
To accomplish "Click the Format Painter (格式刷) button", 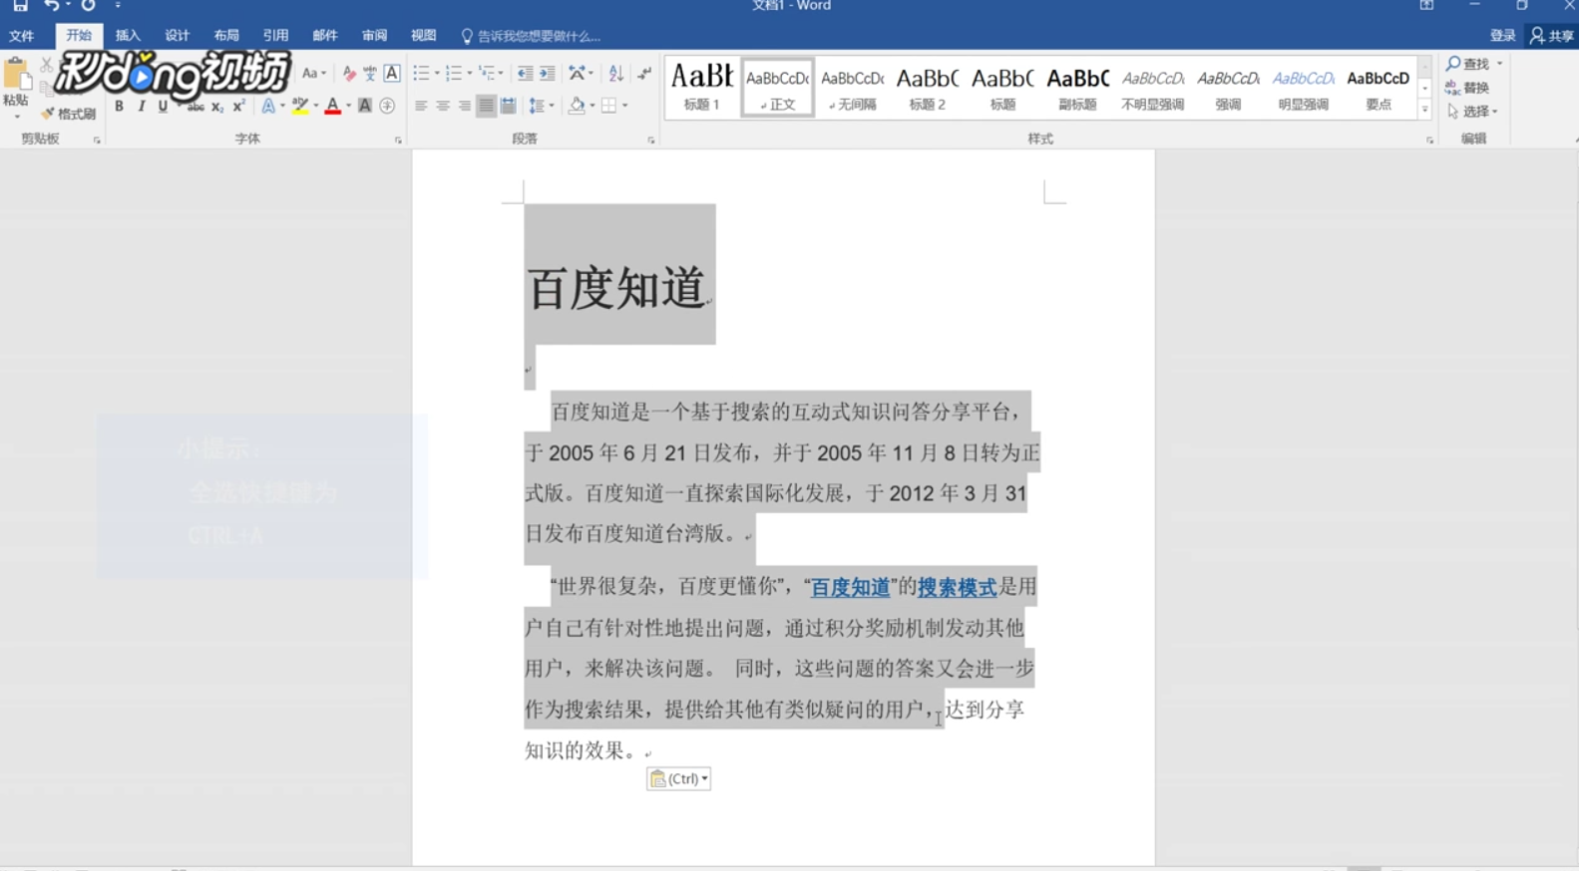I will pyautogui.click(x=69, y=114).
